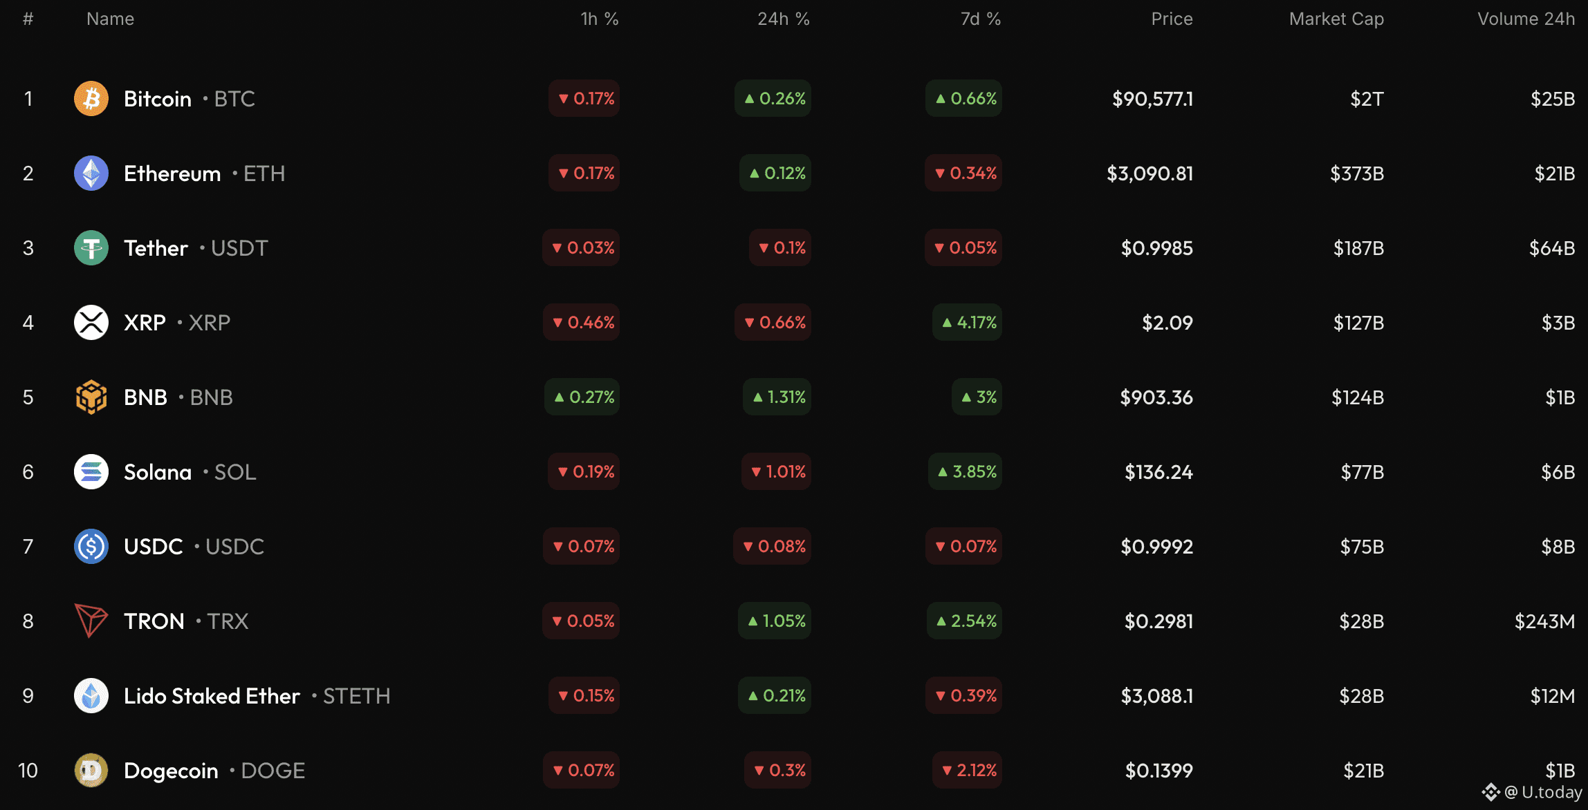Open the 1h % column header

point(599,19)
